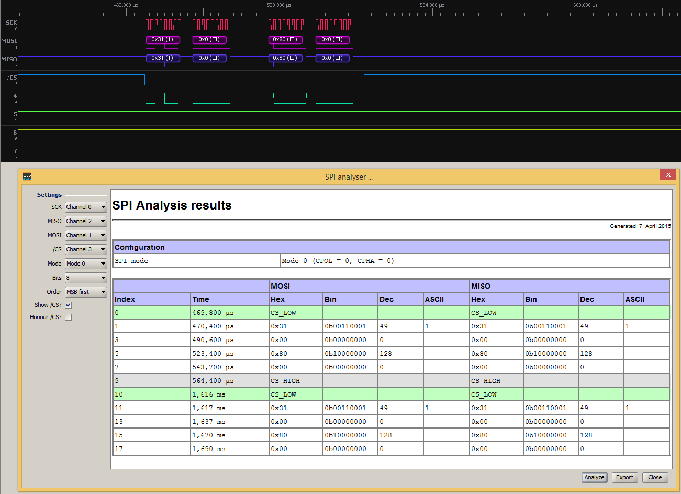The image size is (681, 494).
Task: Click the OLS app icon in dialog title bar
Action: coord(27,177)
